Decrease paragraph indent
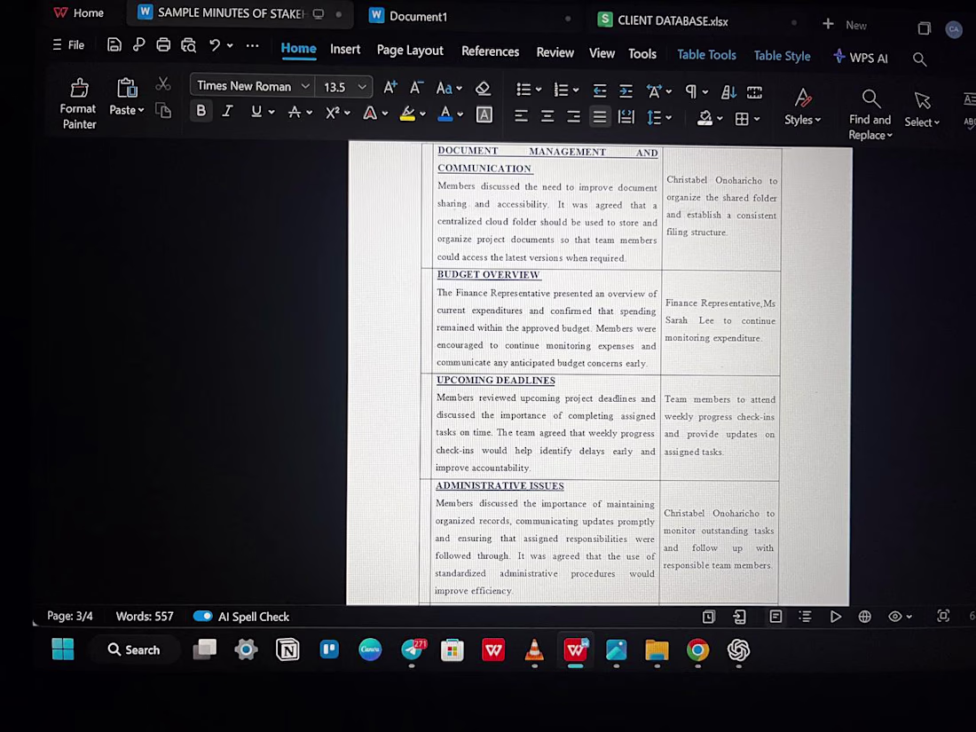 click(x=600, y=91)
